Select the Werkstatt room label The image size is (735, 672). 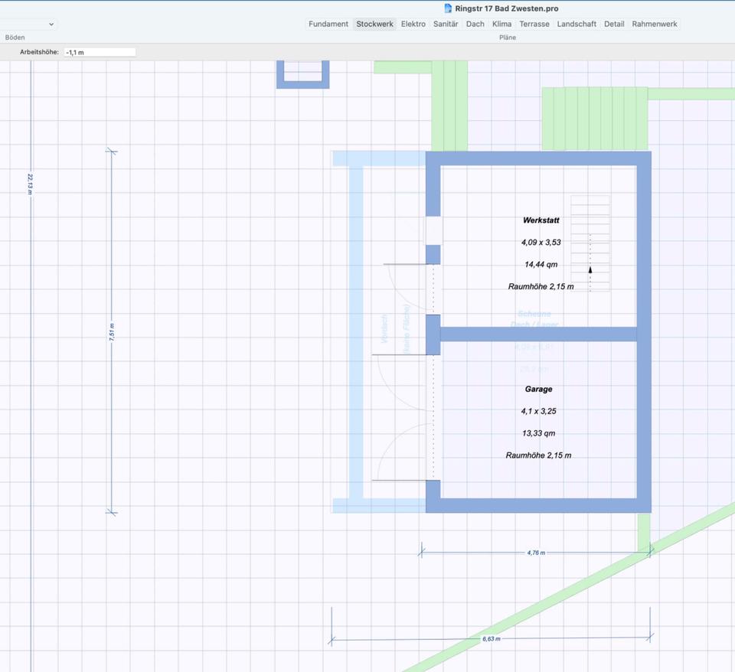(541, 220)
